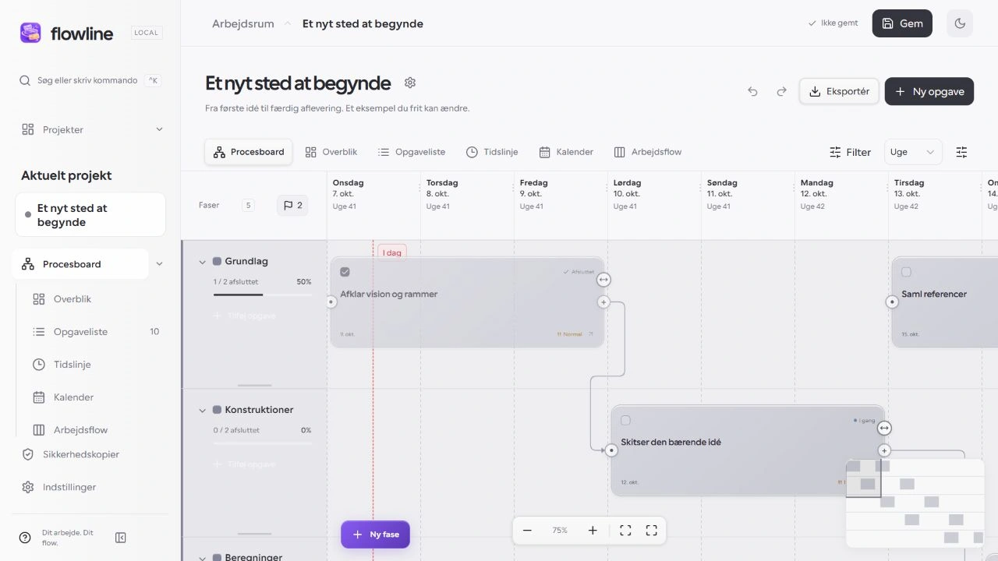Toggle dark mode moon icon

[x=960, y=23]
